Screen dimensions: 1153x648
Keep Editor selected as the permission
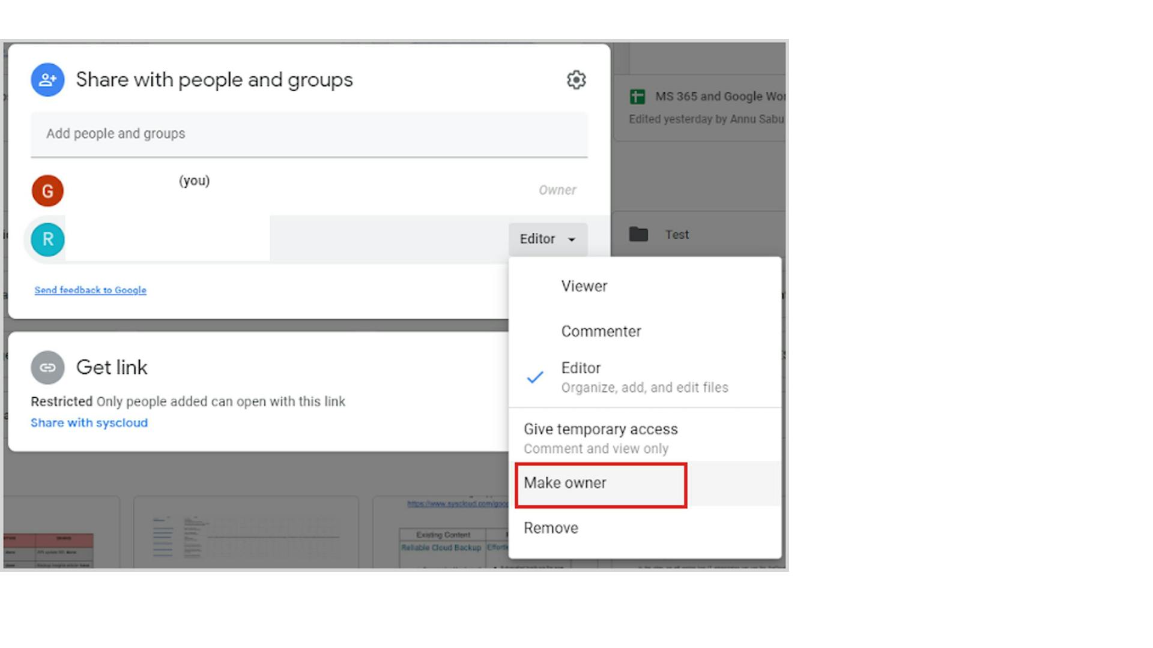coord(580,368)
